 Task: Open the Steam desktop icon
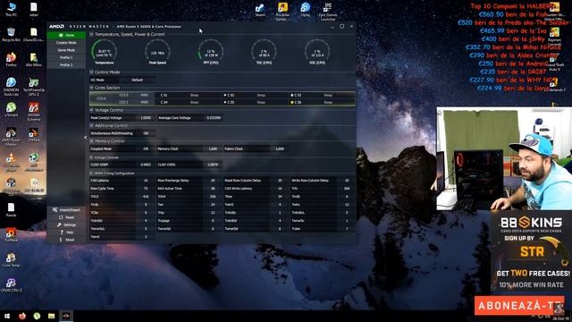(x=260, y=10)
